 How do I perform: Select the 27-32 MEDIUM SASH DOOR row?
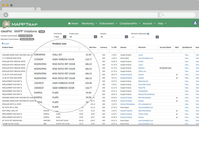[x=99, y=58]
